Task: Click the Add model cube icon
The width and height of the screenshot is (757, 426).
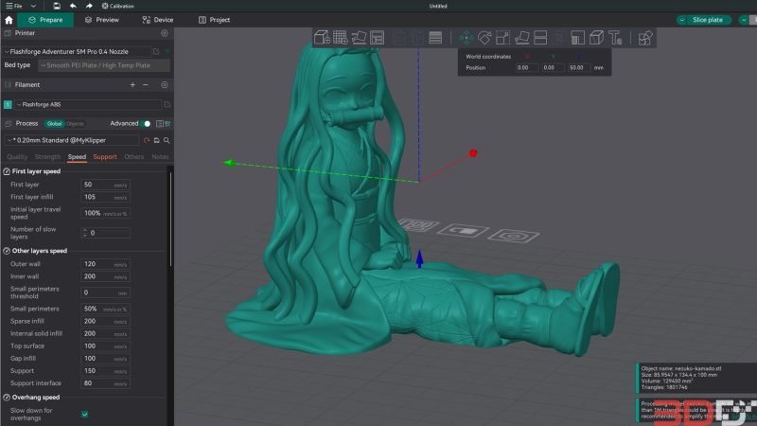Action: [322, 37]
